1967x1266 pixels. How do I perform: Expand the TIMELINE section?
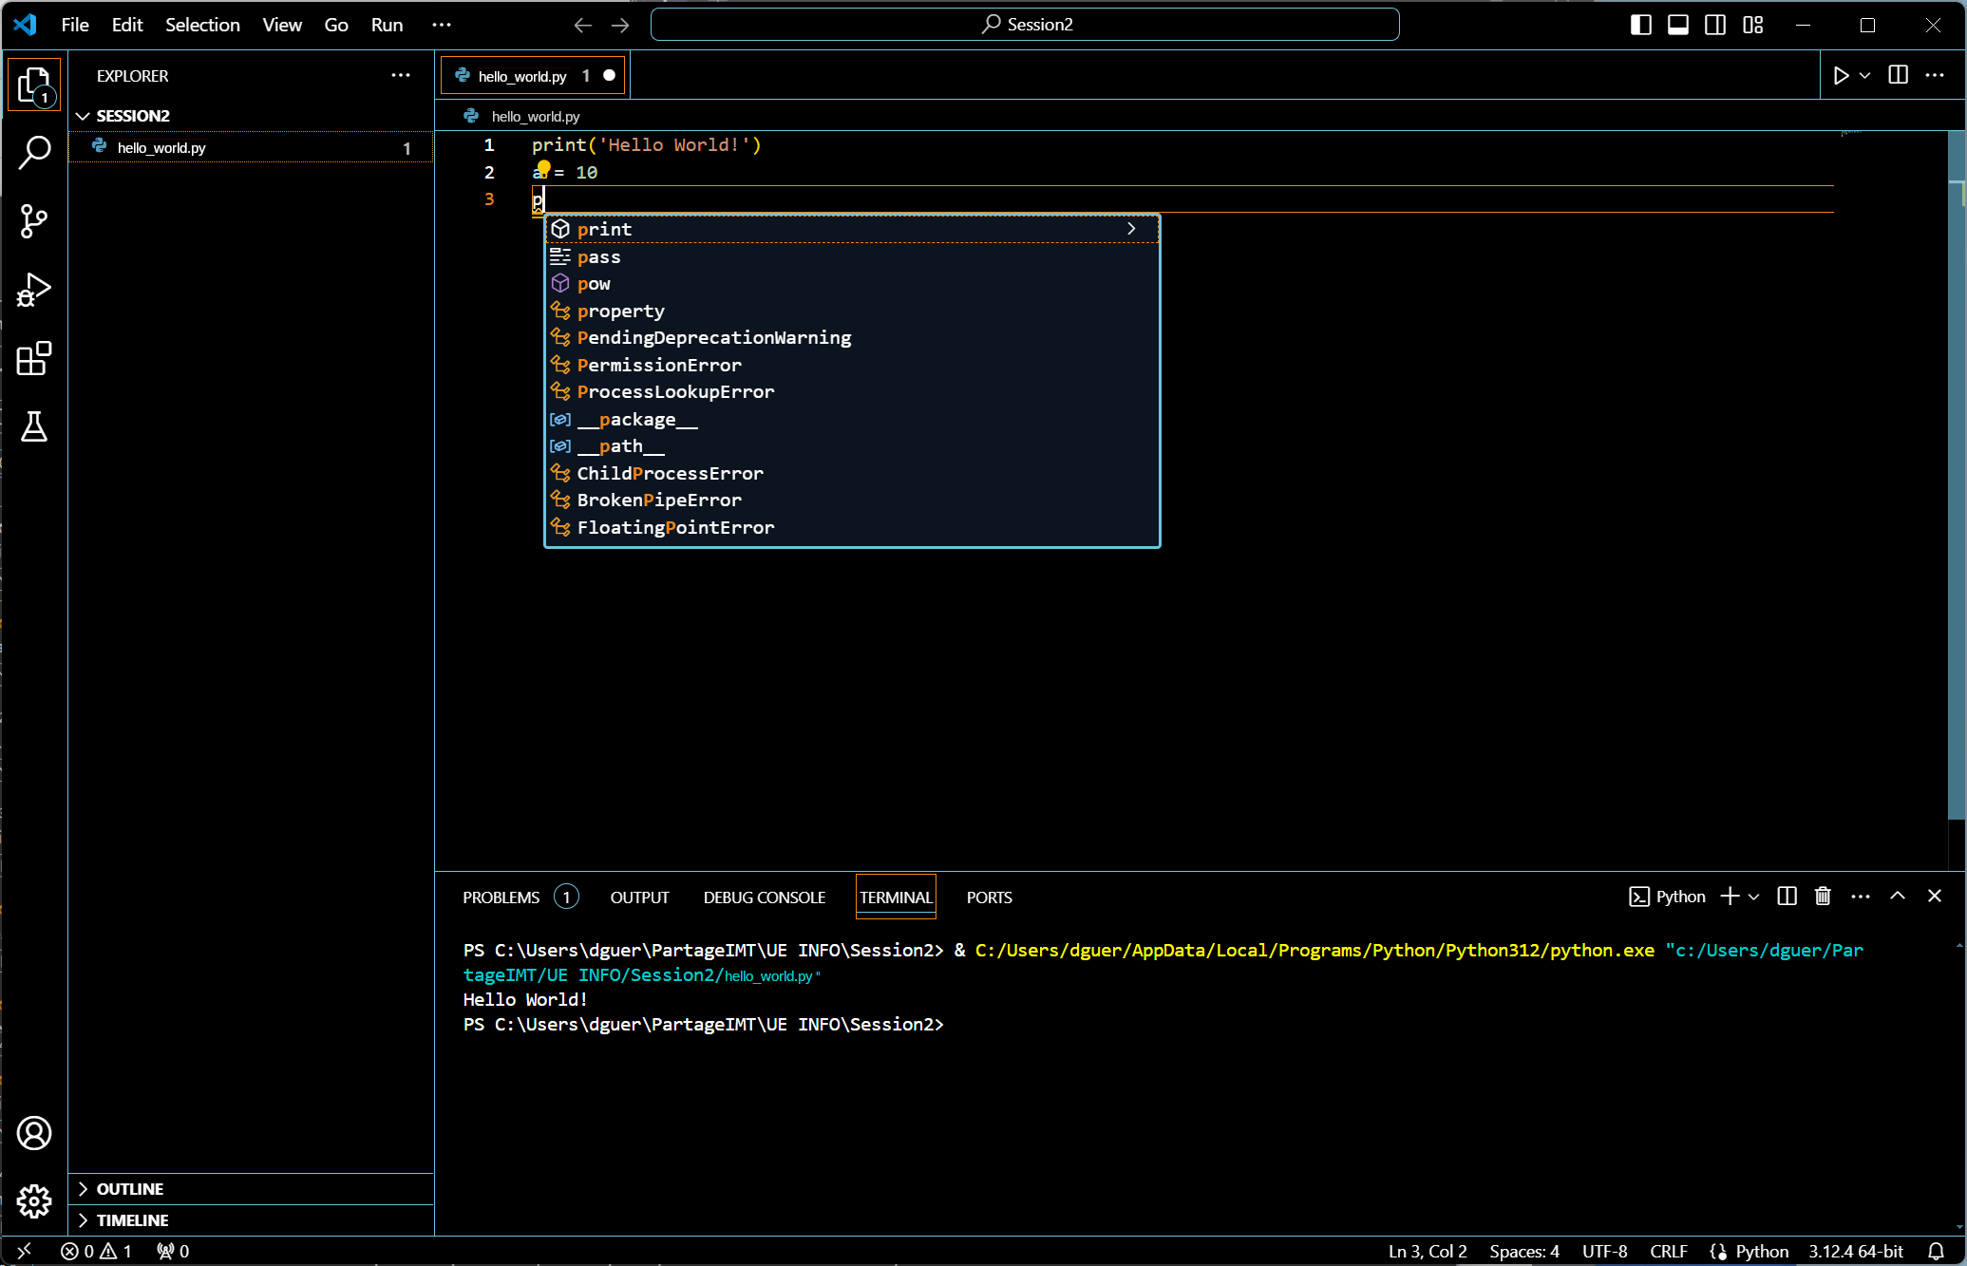[x=132, y=1220]
